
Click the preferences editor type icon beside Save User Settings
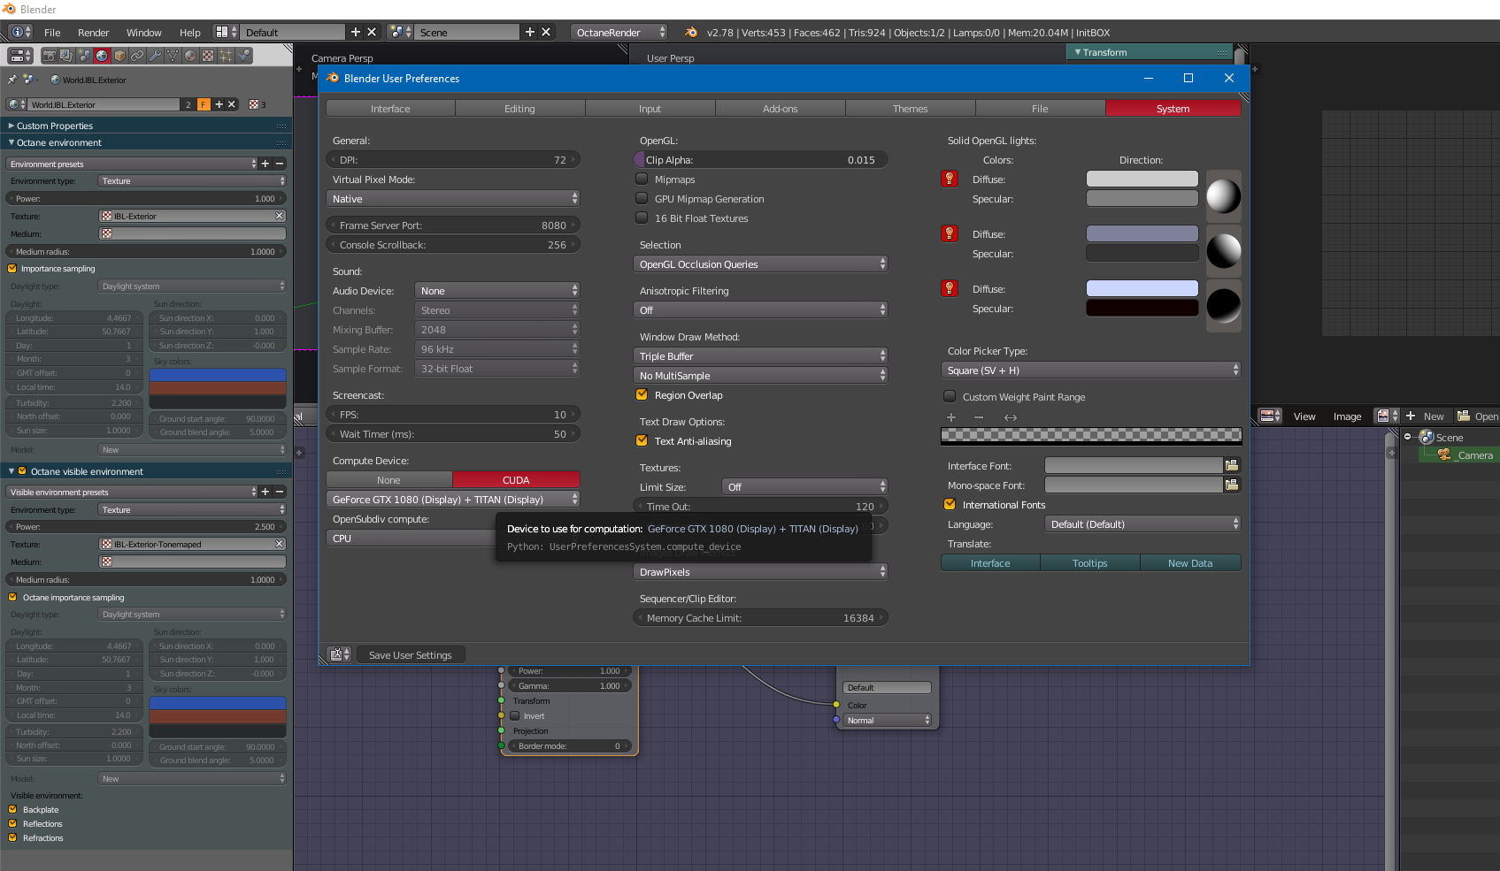pos(340,654)
